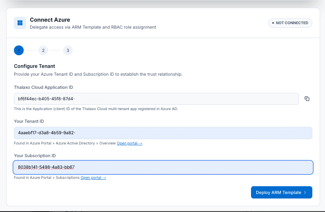
Task: Go to step 1 indicator
Action: click(19, 50)
